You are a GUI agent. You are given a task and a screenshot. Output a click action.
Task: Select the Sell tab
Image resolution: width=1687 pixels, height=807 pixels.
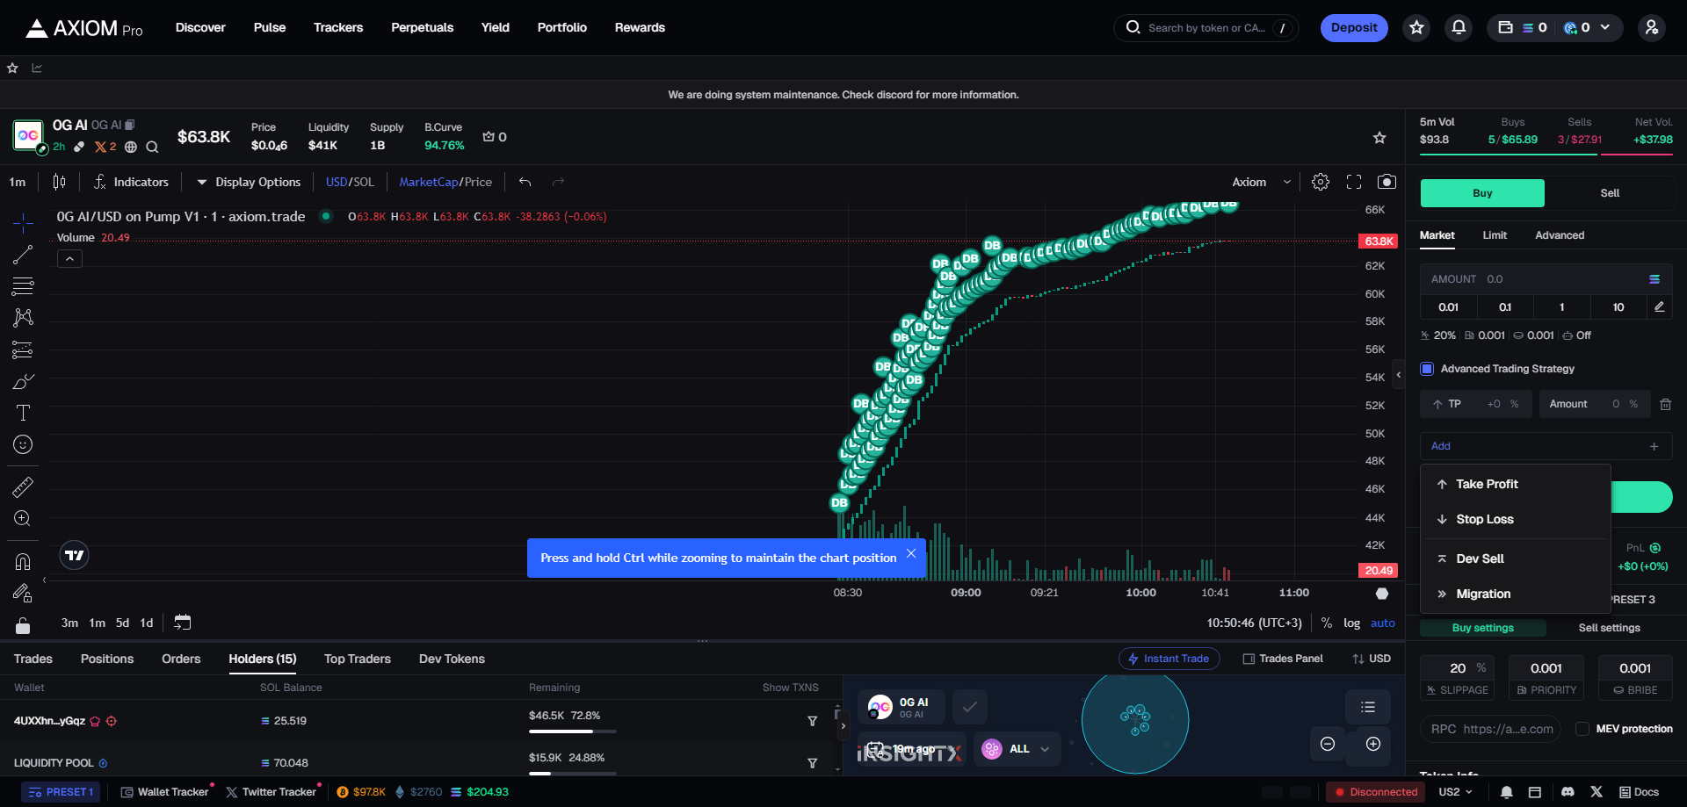click(x=1610, y=193)
